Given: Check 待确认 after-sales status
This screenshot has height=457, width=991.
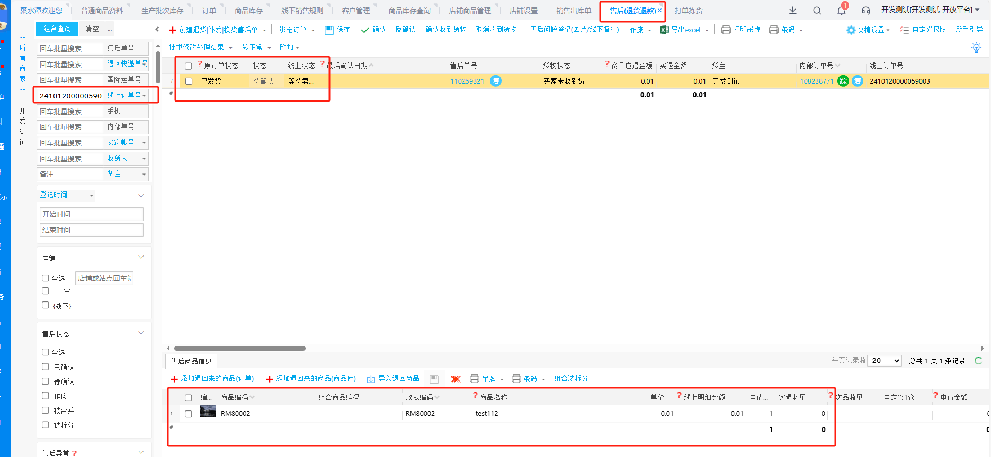Looking at the screenshot, I should click(46, 381).
